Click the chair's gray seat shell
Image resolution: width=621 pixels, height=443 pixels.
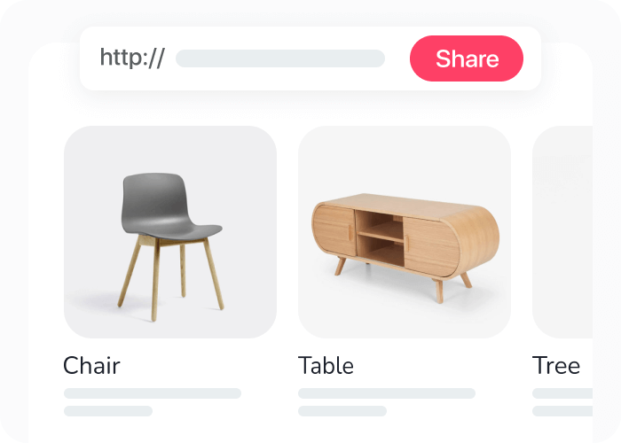click(x=167, y=206)
